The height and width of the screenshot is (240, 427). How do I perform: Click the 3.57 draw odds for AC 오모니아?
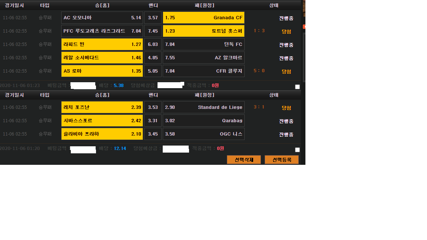pyautogui.click(x=153, y=18)
